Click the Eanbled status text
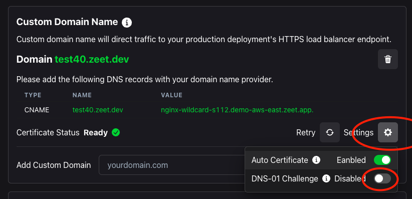 351,160
